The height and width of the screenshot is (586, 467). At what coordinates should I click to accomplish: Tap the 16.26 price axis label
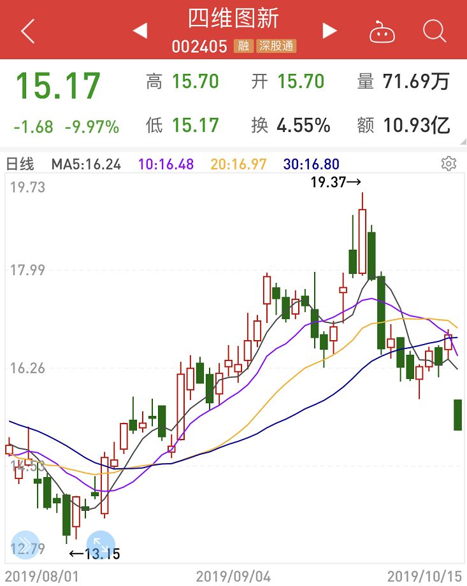click(x=27, y=368)
